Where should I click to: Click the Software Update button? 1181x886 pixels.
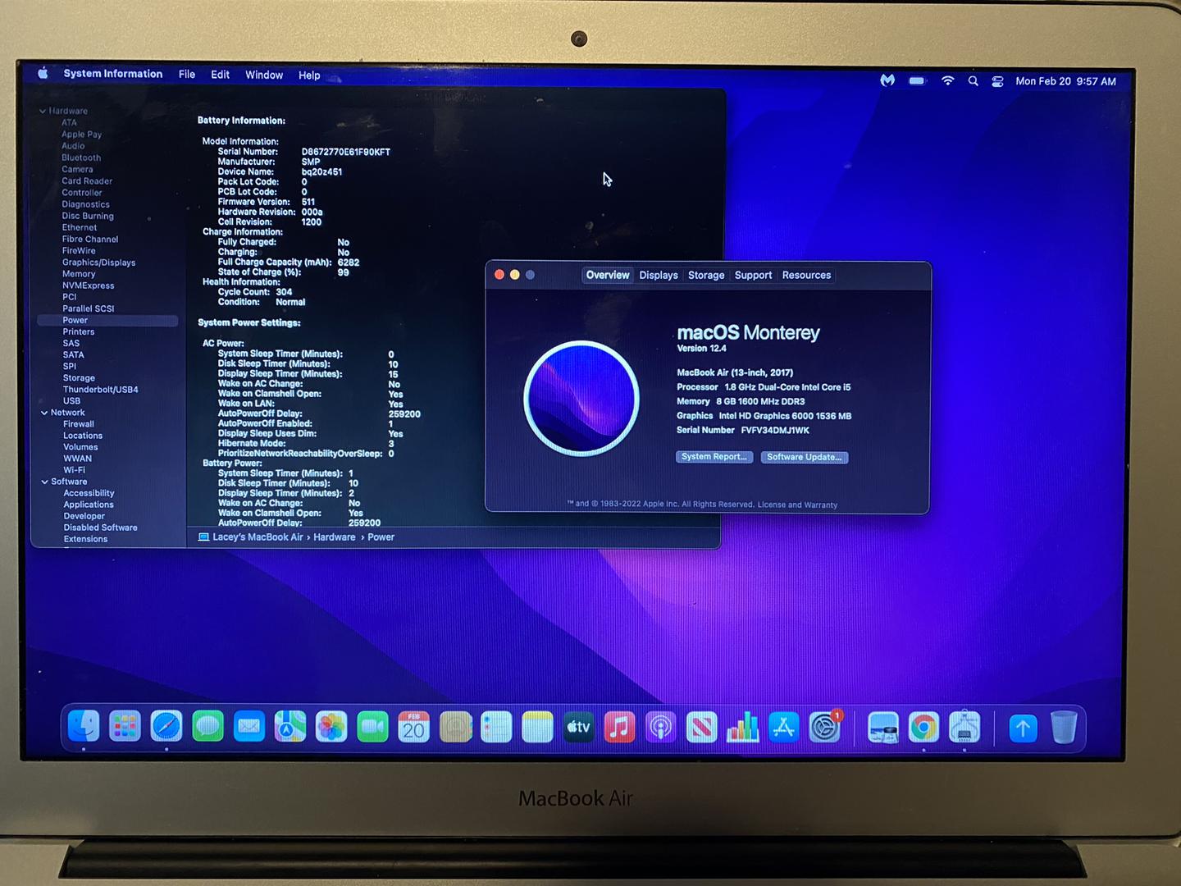pos(805,457)
